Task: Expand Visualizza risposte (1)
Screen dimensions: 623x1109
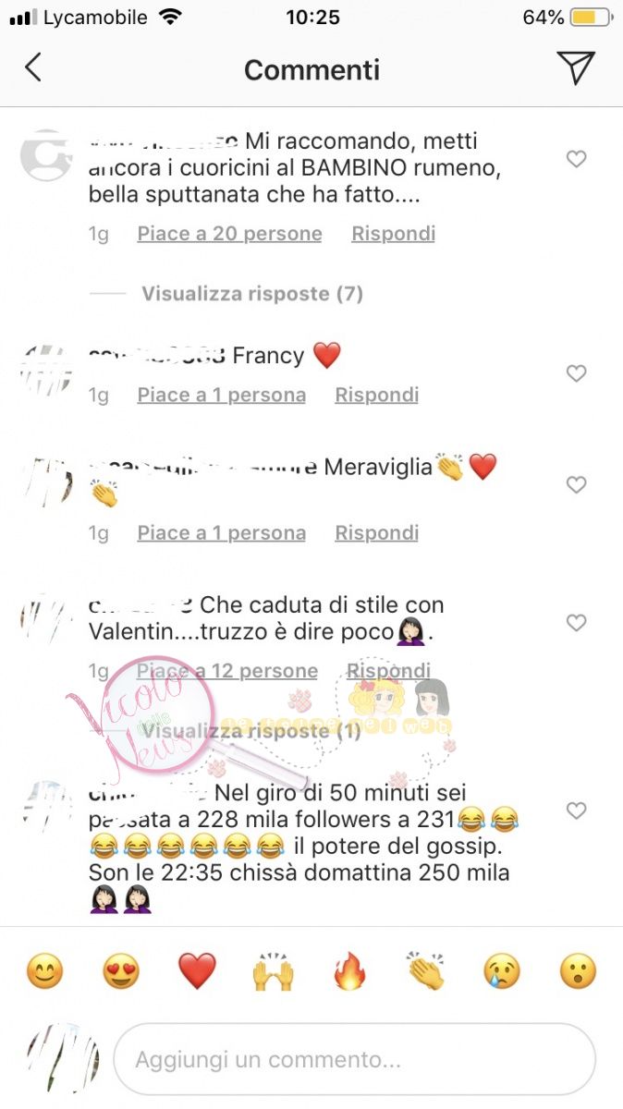Action: click(251, 731)
